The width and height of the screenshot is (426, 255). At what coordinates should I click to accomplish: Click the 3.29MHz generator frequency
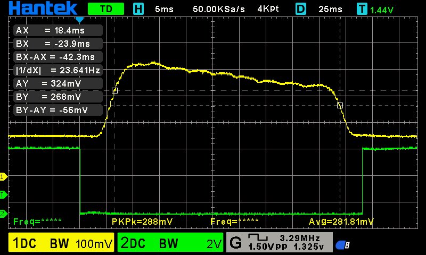click(300, 238)
